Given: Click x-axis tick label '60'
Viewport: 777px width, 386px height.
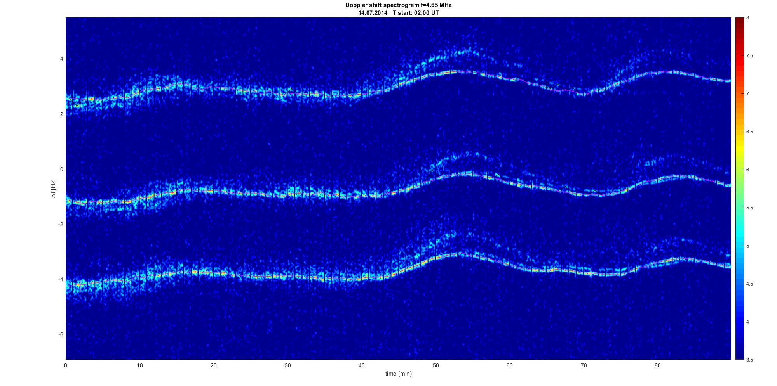Looking at the screenshot, I should tap(509, 365).
